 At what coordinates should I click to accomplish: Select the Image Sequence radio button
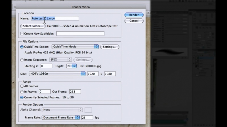point(22,60)
